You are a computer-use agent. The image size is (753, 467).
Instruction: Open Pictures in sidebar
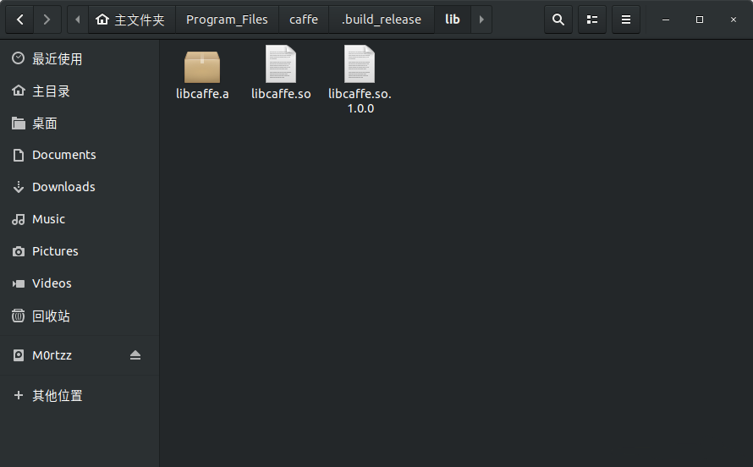[80, 251]
